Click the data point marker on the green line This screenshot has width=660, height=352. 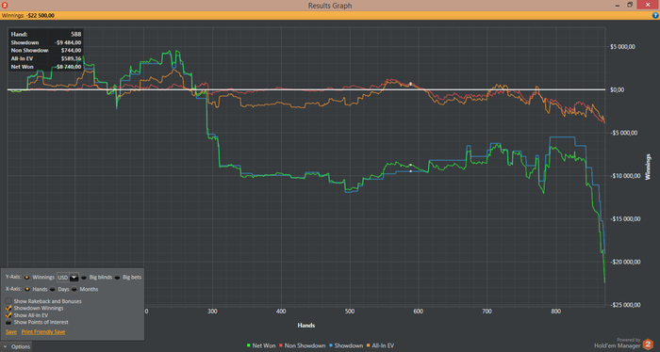tap(411, 165)
